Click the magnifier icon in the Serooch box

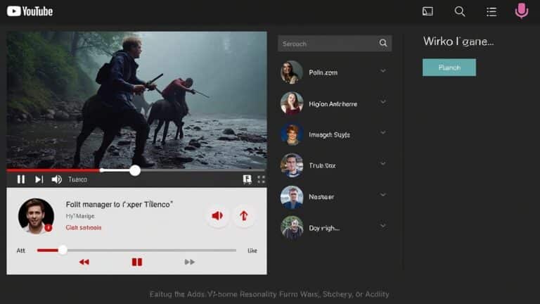pos(383,43)
